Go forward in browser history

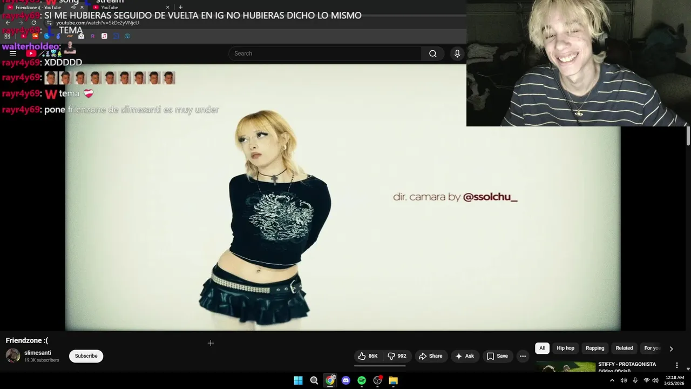point(21,23)
